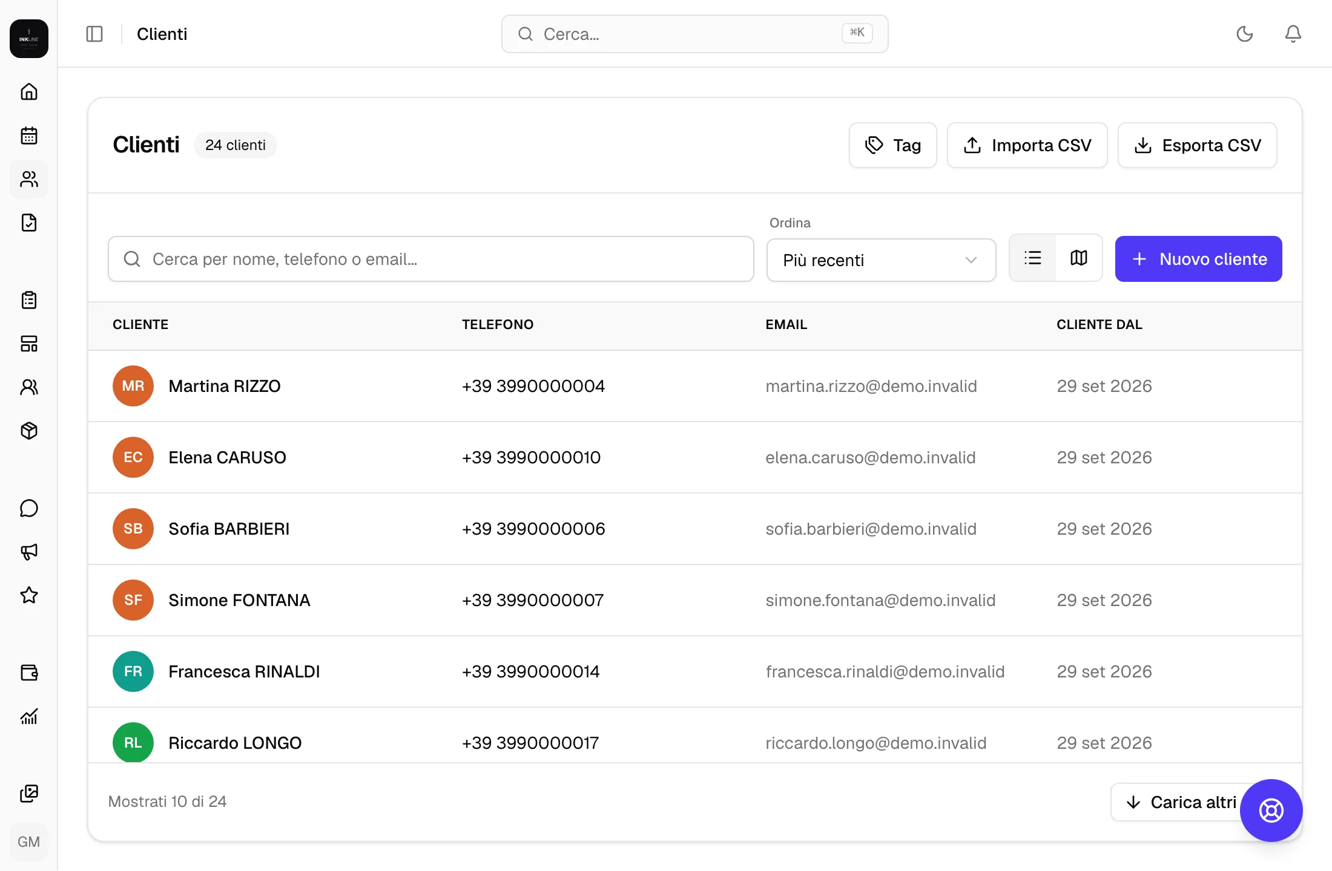Viewport: 1332px width, 871px height.
Task: Click the Esporta CSV button
Action: (1197, 145)
